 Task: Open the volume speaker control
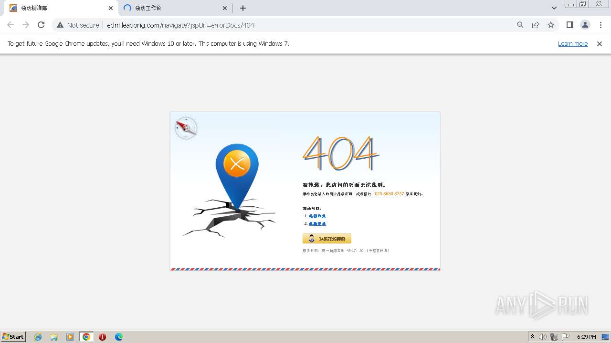click(x=543, y=337)
